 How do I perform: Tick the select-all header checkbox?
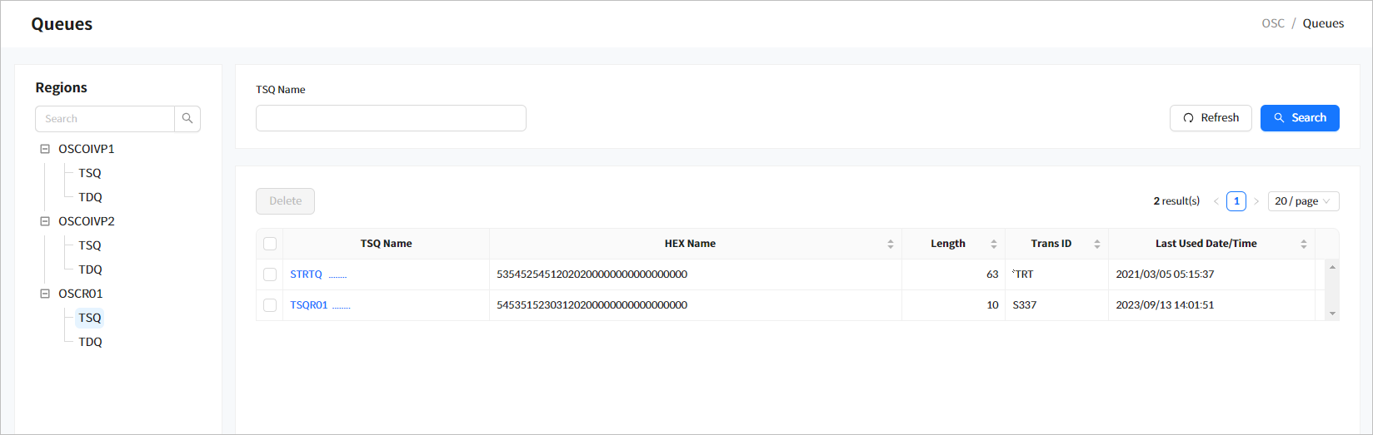pyautogui.click(x=270, y=244)
